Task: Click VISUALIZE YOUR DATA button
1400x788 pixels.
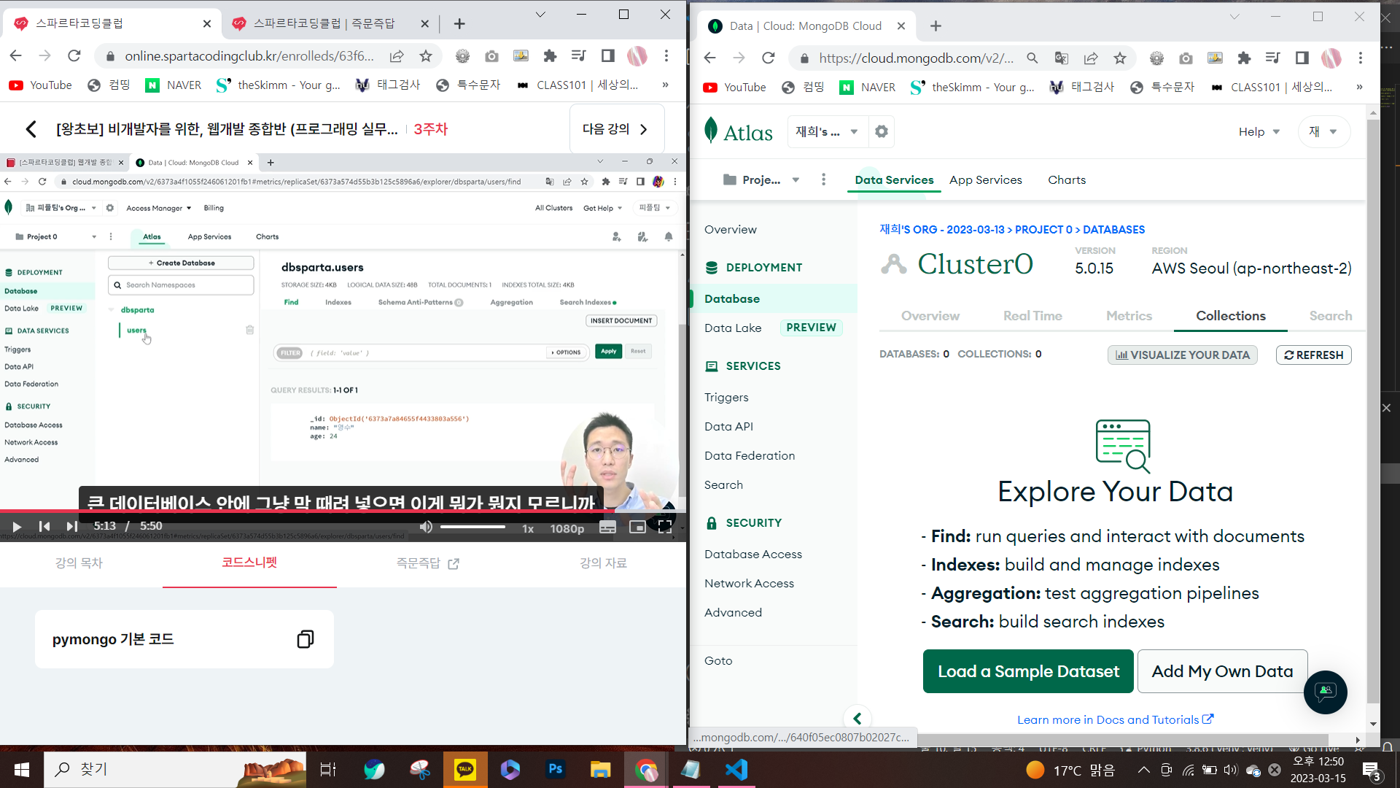Action: click(x=1182, y=355)
